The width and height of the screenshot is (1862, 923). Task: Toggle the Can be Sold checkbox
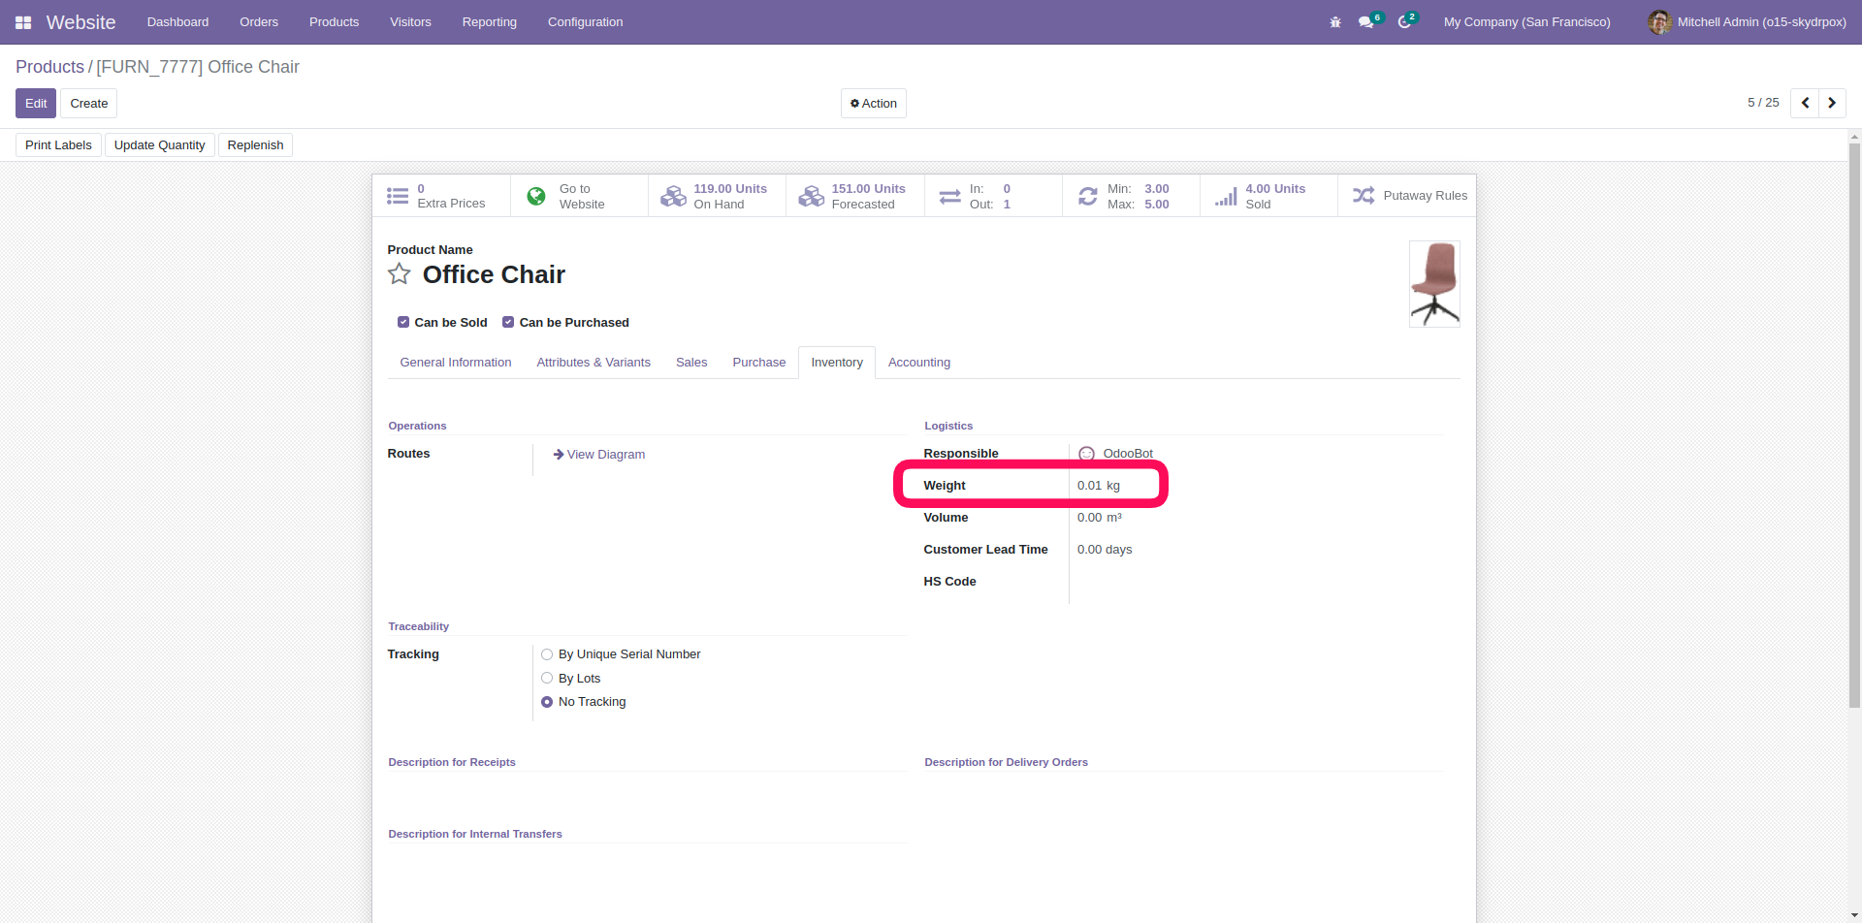click(x=403, y=322)
